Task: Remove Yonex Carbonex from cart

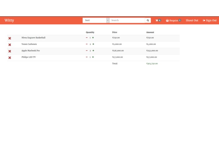Action: (x=10, y=45)
